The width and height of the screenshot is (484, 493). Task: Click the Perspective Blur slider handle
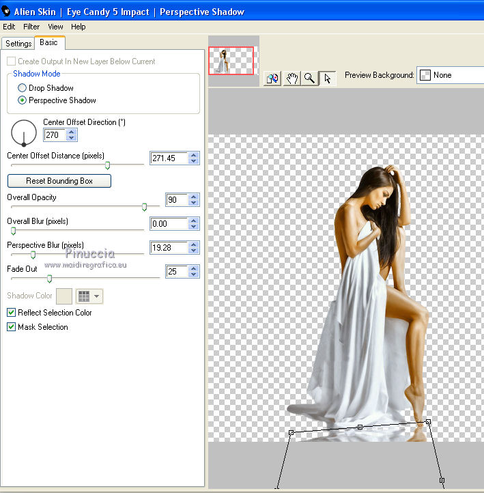[x=33, y=255]
